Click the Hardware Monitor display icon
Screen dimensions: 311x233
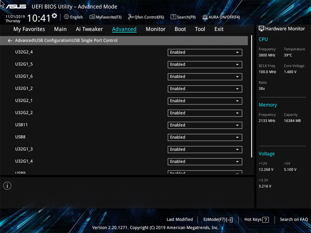pyautogui.click(x=261, y=29)
